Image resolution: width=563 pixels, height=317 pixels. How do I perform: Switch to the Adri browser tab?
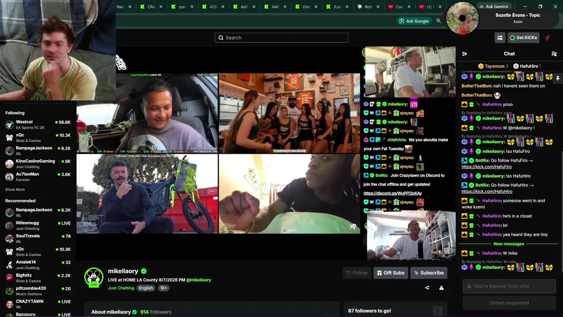click(x=244, y=7)
